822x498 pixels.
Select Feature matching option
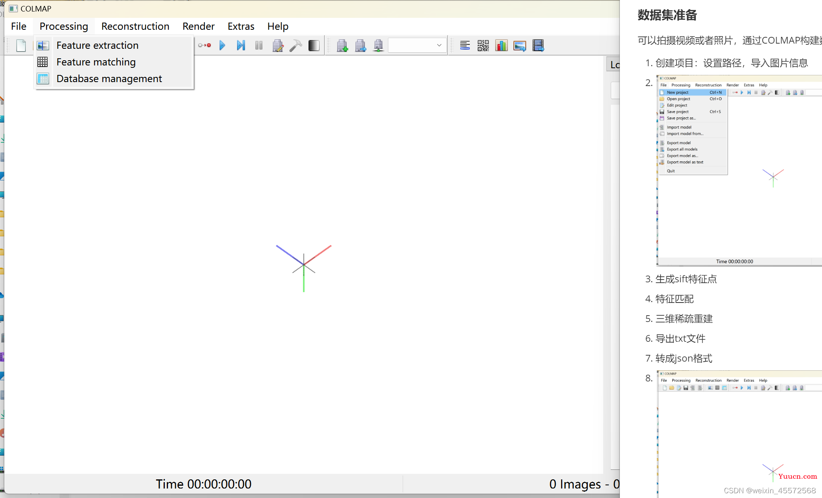pos(96,61)
